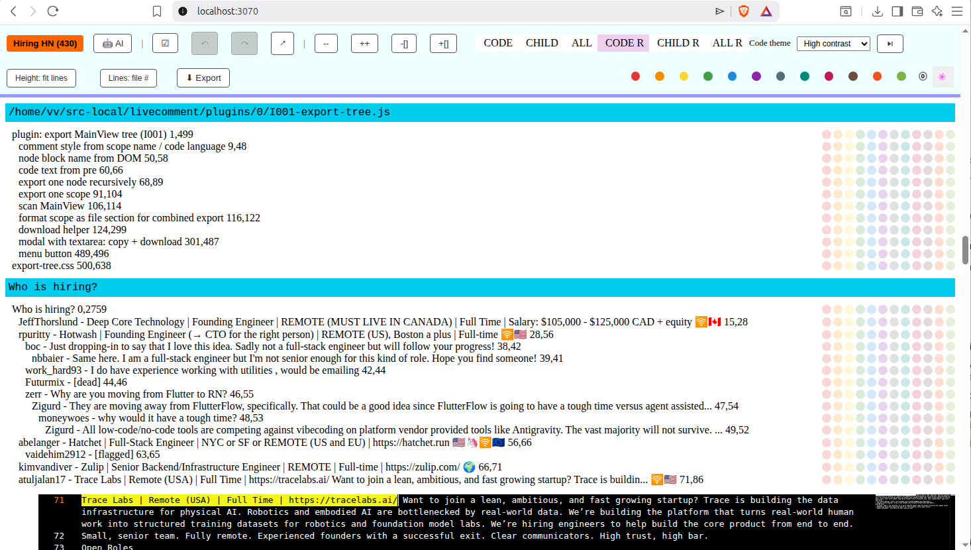Click the undo arrow button
Screen dimensions: 971x550
pyautogui.click(x=205, y=44)
